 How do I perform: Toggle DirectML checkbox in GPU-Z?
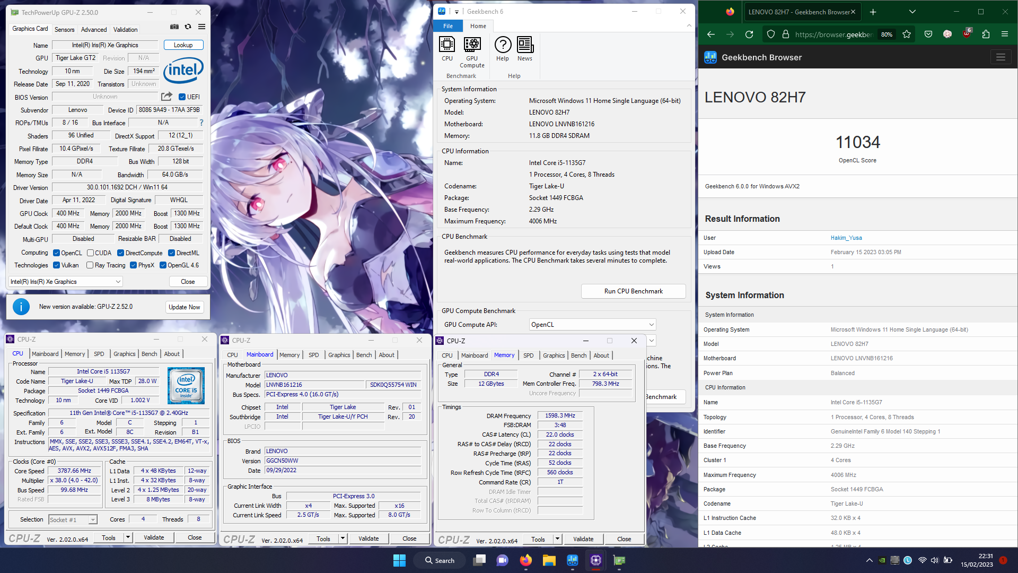pyautogui.click(x=172, y=253)
